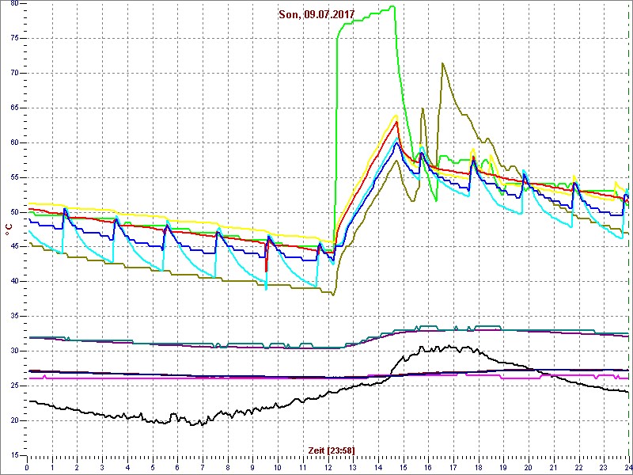Click hour 1 label on the time axis
Image resolution: width=633 pixels, height=475 pixels.
pyautogui.click(x=52, y=466)
